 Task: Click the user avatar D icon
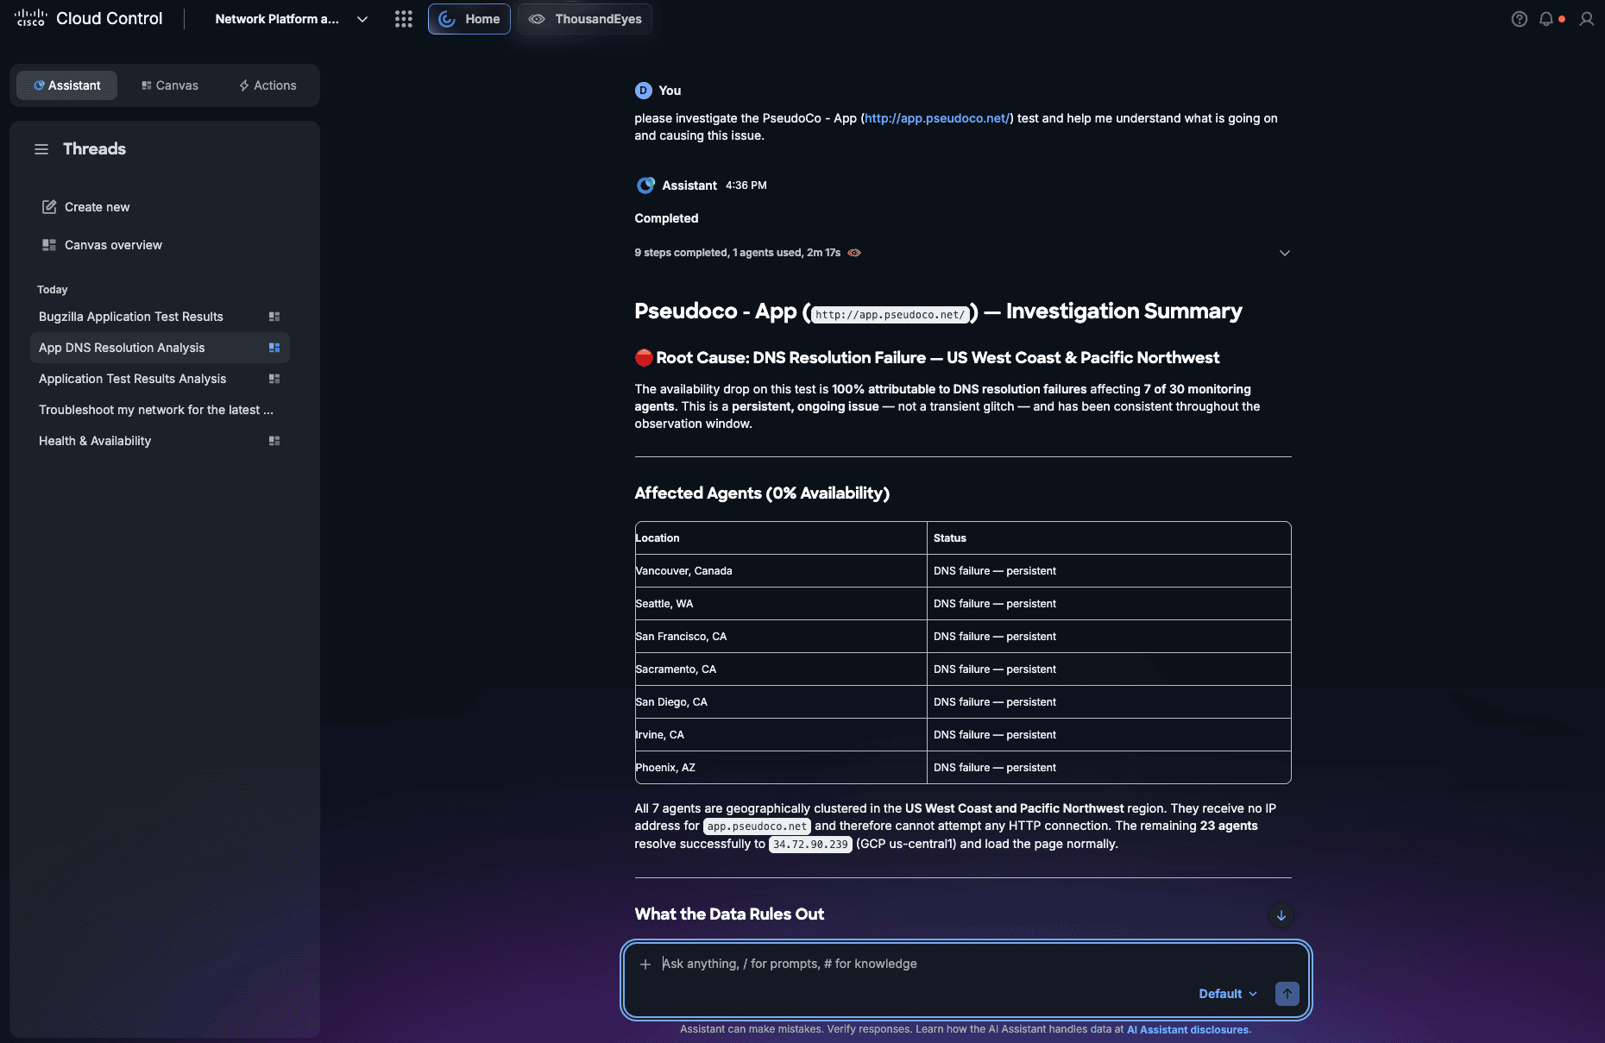pyautogui.click(x=644, y=91)
